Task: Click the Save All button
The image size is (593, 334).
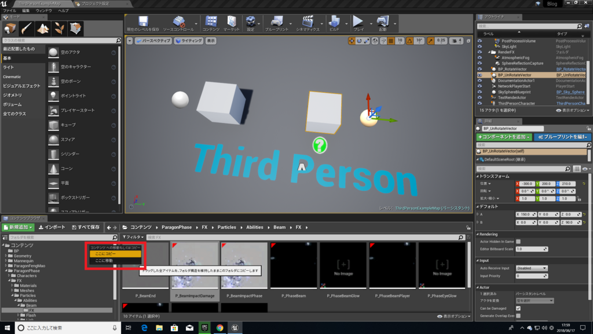Action: pyautogui.click(x=86, y=227)
